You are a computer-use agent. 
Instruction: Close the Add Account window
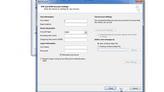point(139,1)
